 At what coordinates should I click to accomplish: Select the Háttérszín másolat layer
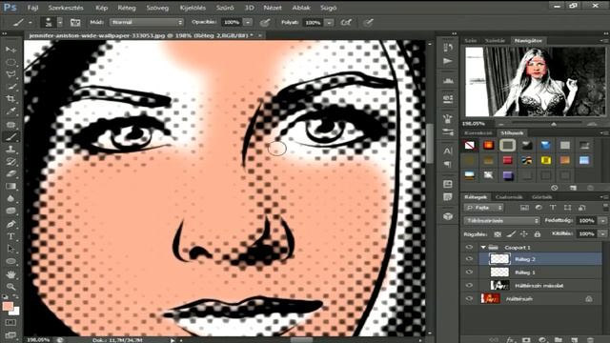click(540, 286)
